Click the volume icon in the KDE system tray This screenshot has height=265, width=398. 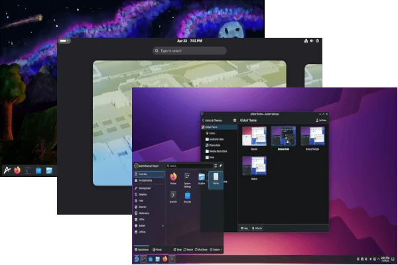click(366, 259)
